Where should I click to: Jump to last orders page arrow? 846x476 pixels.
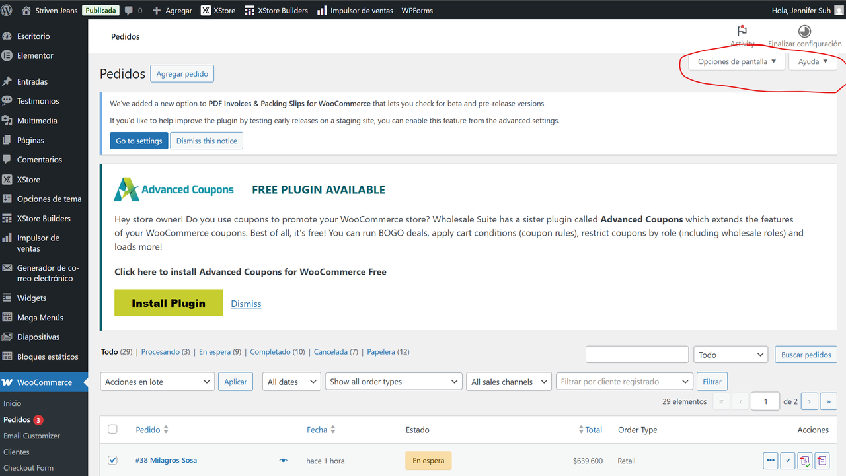pos(829,401)
